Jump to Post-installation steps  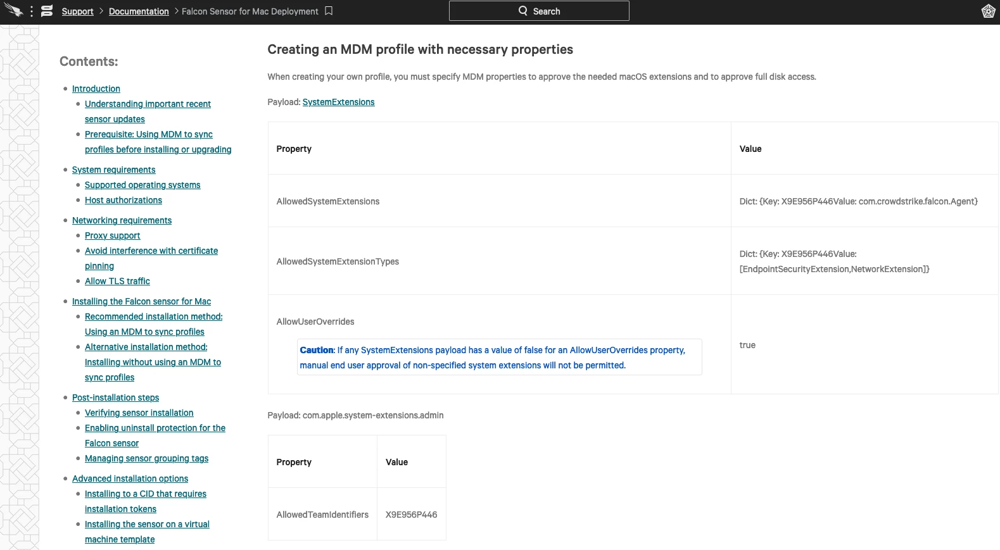pos(115,397)
